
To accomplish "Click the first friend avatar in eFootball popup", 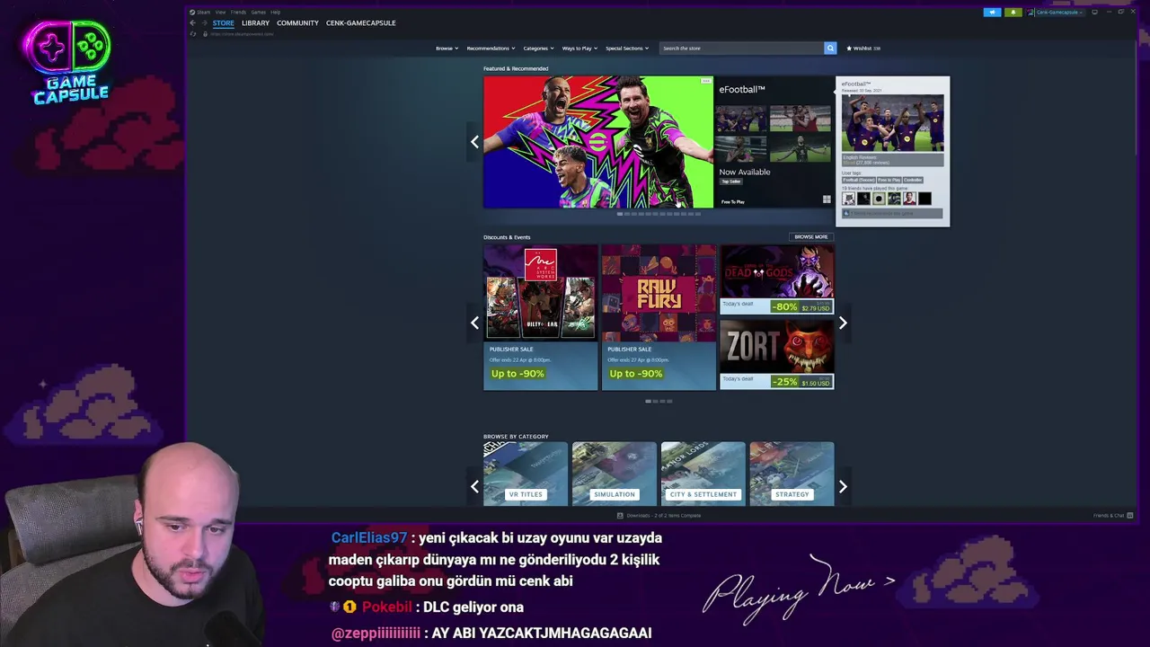I will tap(848, 199).
